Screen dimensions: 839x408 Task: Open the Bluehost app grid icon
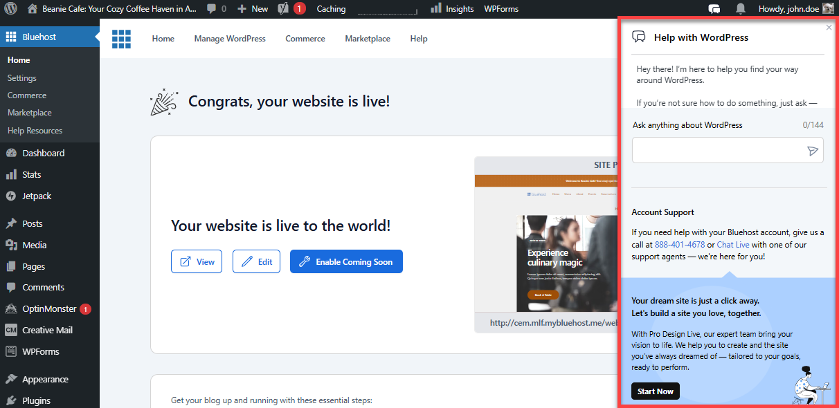[121, 39]
